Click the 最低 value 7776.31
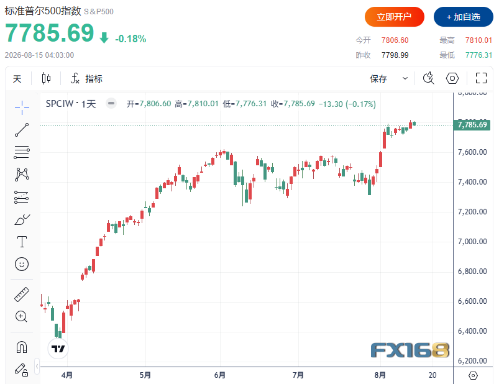Viewport: 499px width, 384px height. coord(478,55)
